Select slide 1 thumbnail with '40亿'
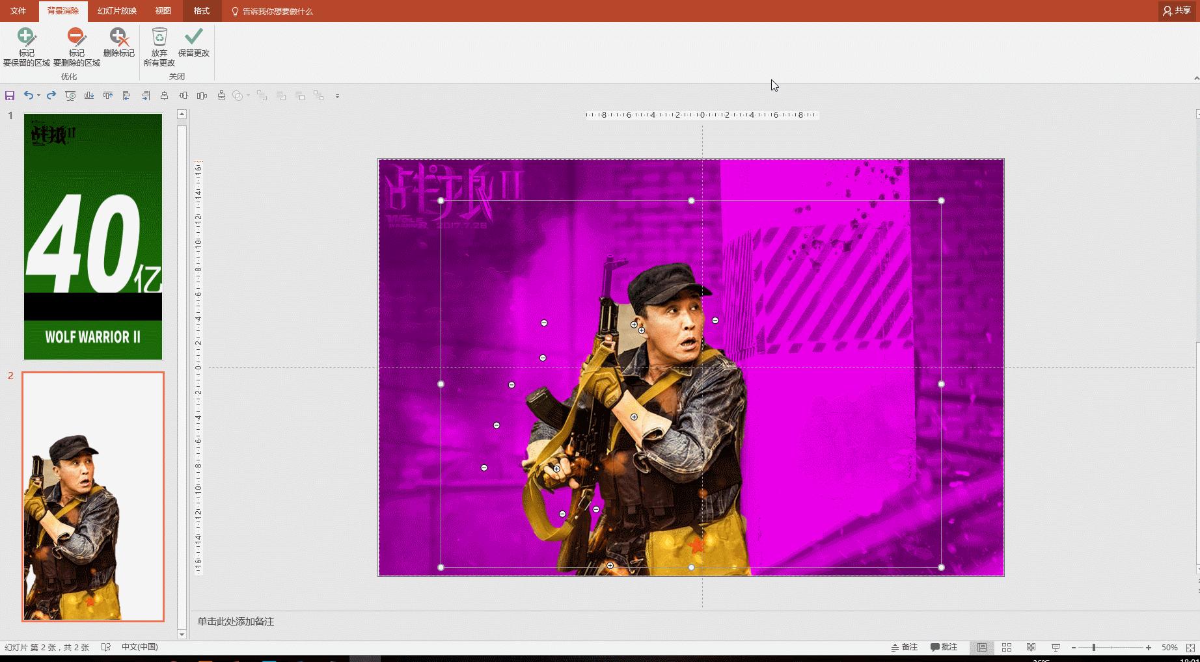 click(93, 237)
